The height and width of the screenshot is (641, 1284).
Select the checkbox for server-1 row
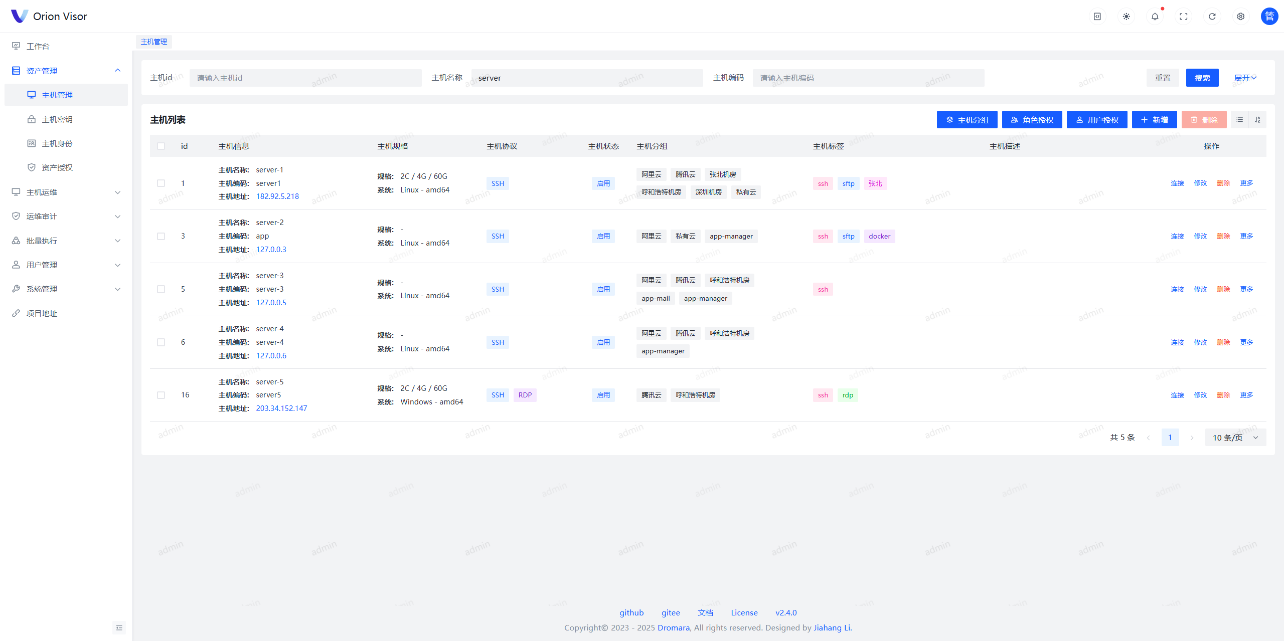tap(161, 183)
